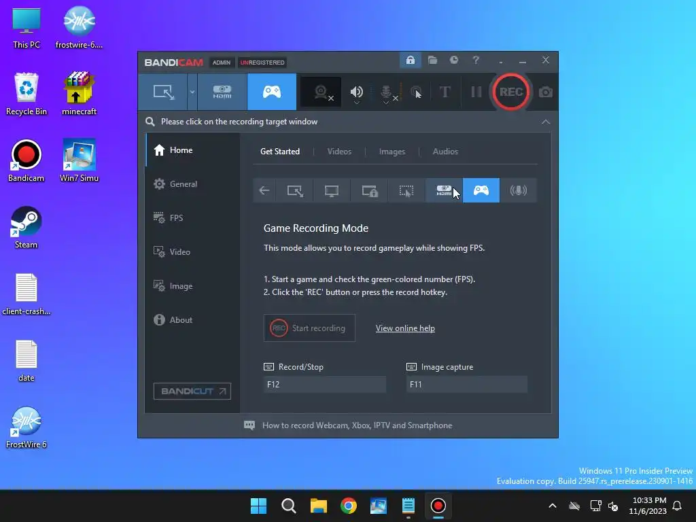Click search magnifier beside target window message
The width and height of the screenshot is (696, 522).
tap(150, 122)
